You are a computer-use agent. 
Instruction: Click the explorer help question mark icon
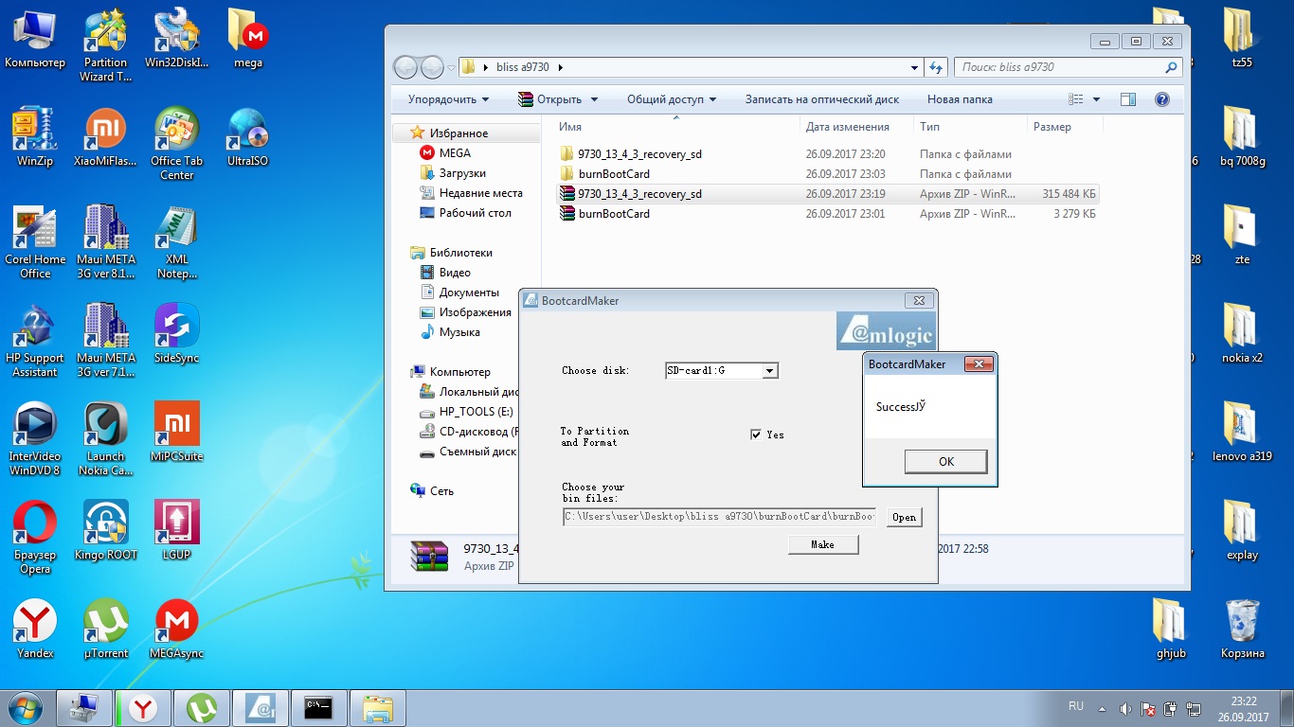[x=1162, y=99]
